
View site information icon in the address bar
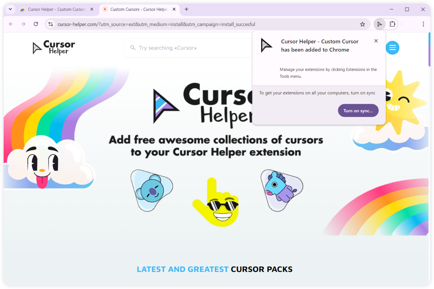click(51, 24)
